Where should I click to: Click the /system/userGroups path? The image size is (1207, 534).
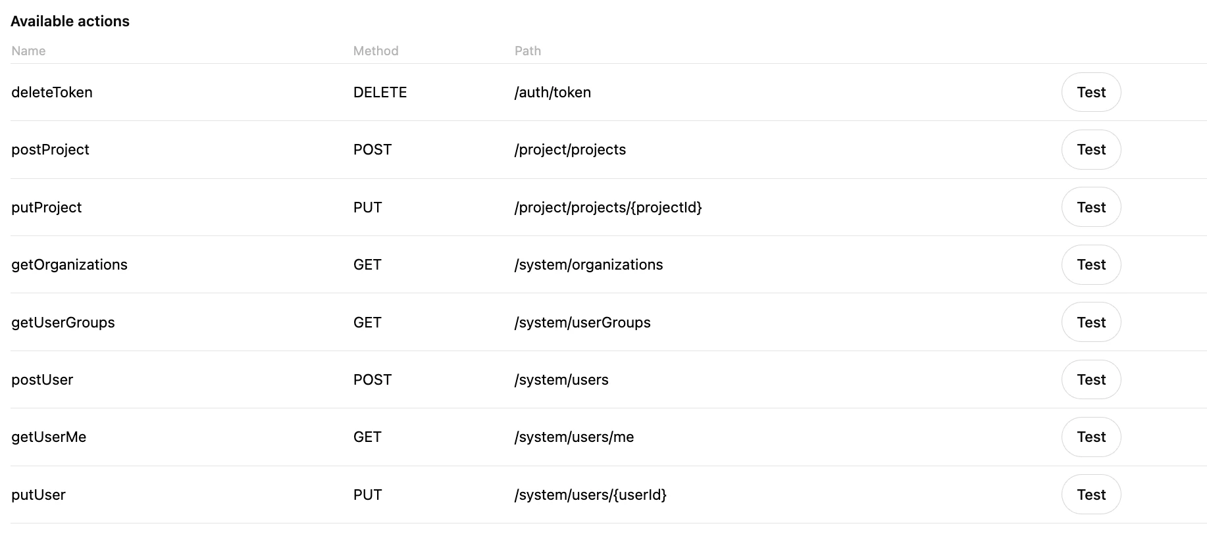(x=582, y=323)
